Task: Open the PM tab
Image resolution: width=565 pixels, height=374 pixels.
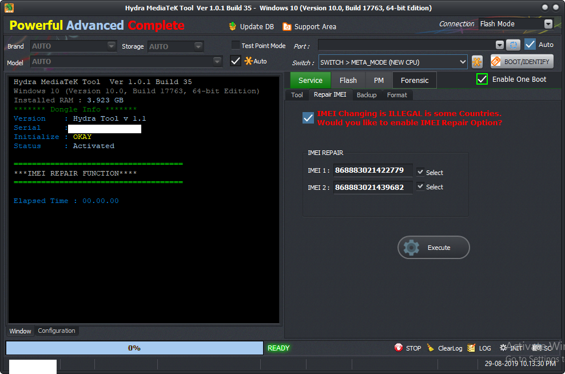Action: 379,81
